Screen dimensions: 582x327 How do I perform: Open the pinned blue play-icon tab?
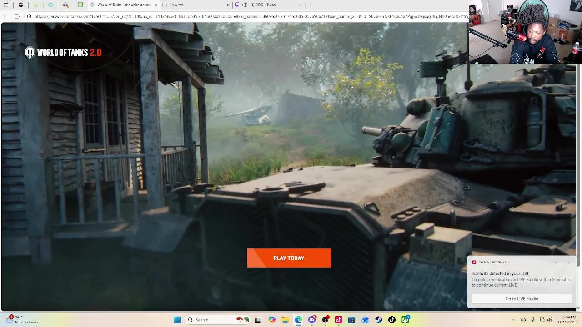point(50,5)
